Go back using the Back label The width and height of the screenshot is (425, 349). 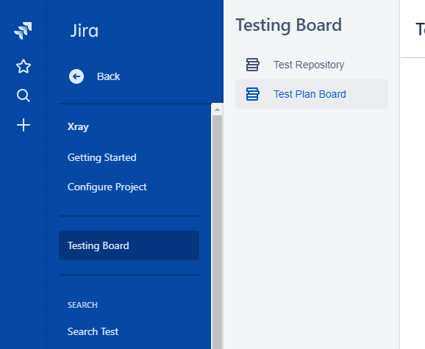coord(108,76)
